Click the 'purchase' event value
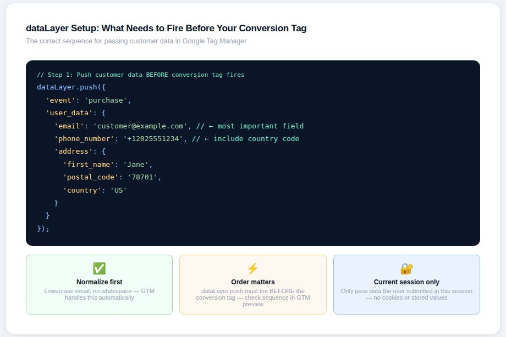This screenshot has height=337, width=506. click(106, 100)
